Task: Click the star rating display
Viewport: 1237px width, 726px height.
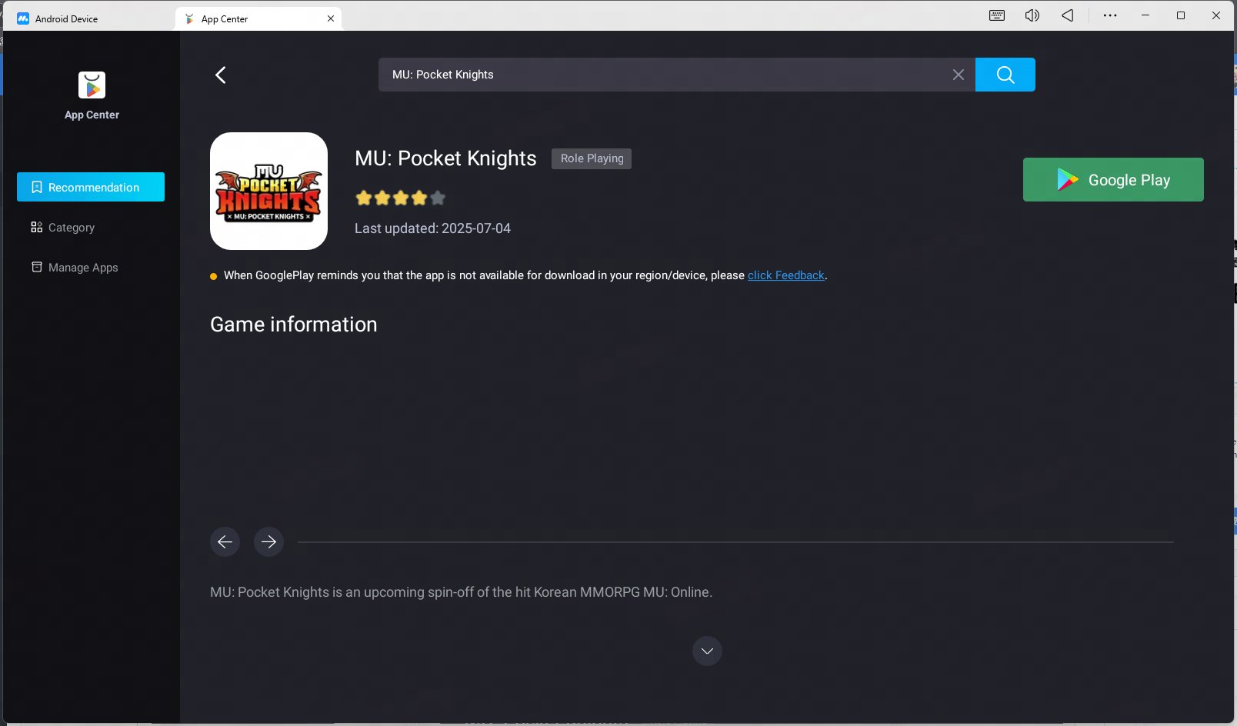Action: click(400, 198)
